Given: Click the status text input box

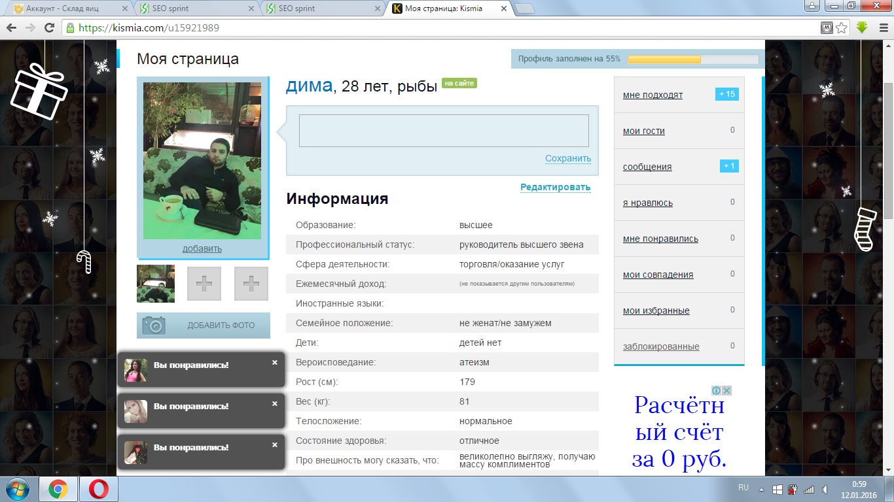Looking at the screenshot, I should pyautogui.click(x=444, y=131).
